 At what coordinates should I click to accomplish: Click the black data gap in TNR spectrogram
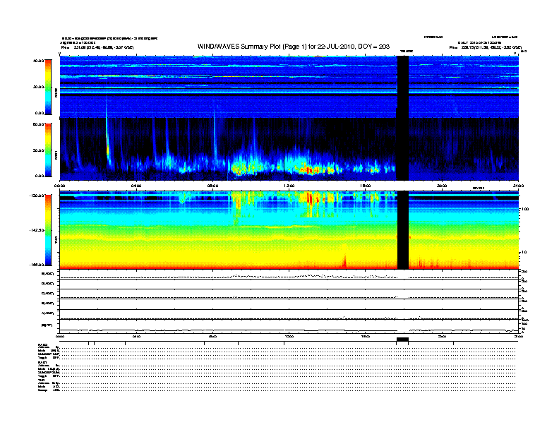click(x=403, y=230)
